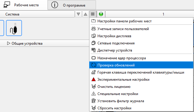Click the folder icon of panel settings
Screen dimensions: 194x112
94,21
